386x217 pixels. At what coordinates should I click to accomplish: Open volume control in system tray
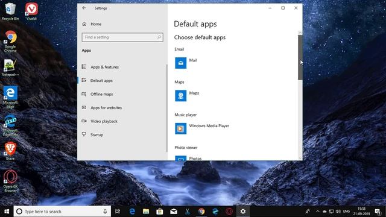point(338,212)
